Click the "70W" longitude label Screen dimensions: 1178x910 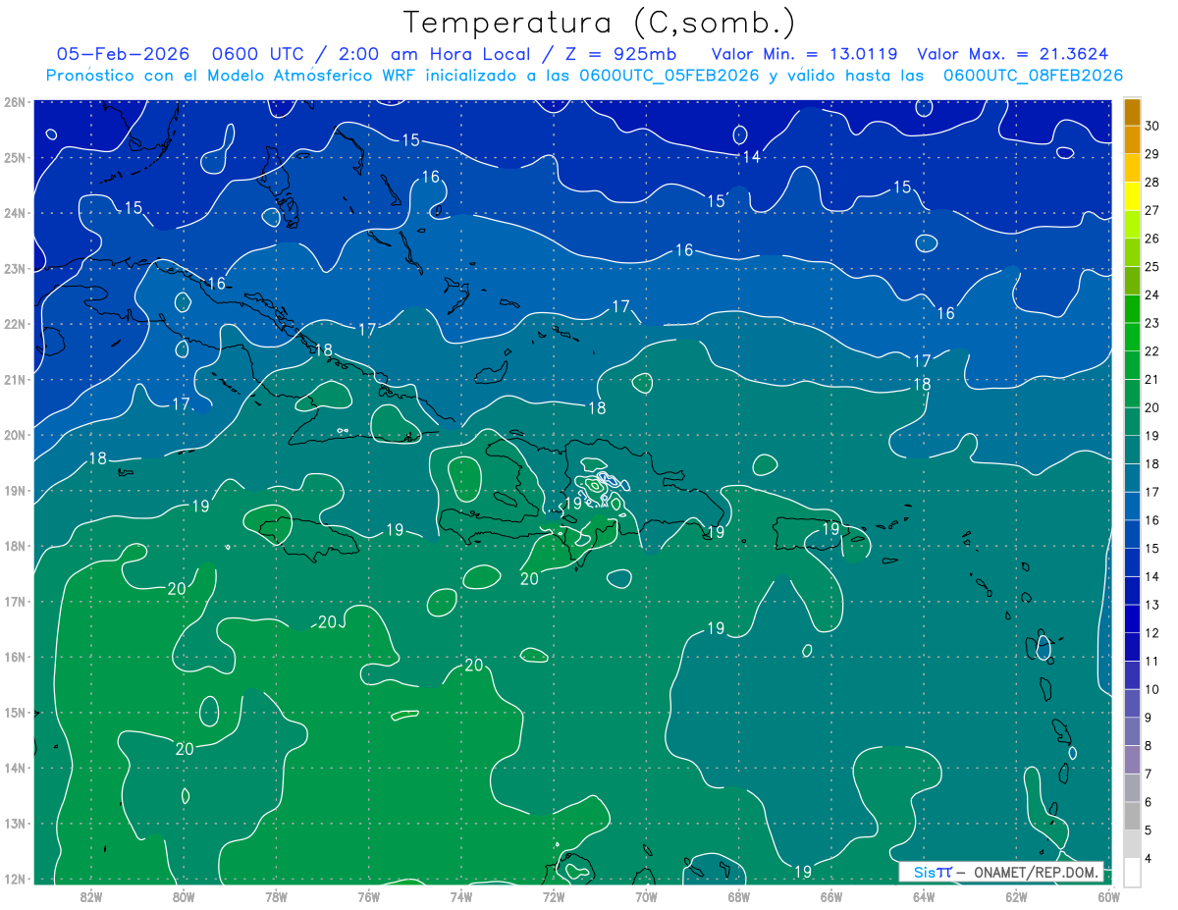[646, 896]
